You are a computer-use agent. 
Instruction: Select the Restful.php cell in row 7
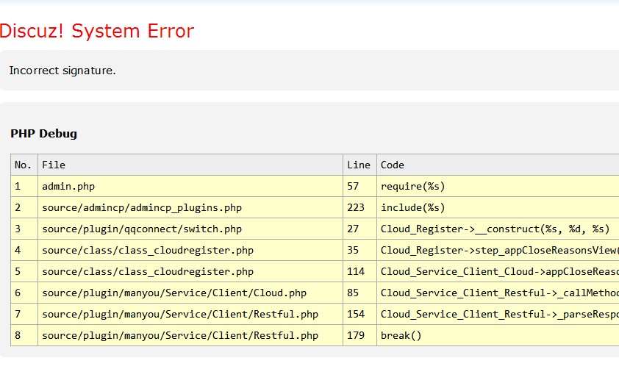[190, 314]
